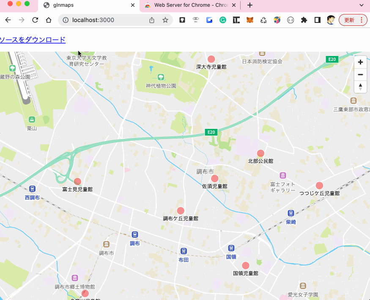
Task: Reset map bearing with compass button
Action: tap(360, 87)
